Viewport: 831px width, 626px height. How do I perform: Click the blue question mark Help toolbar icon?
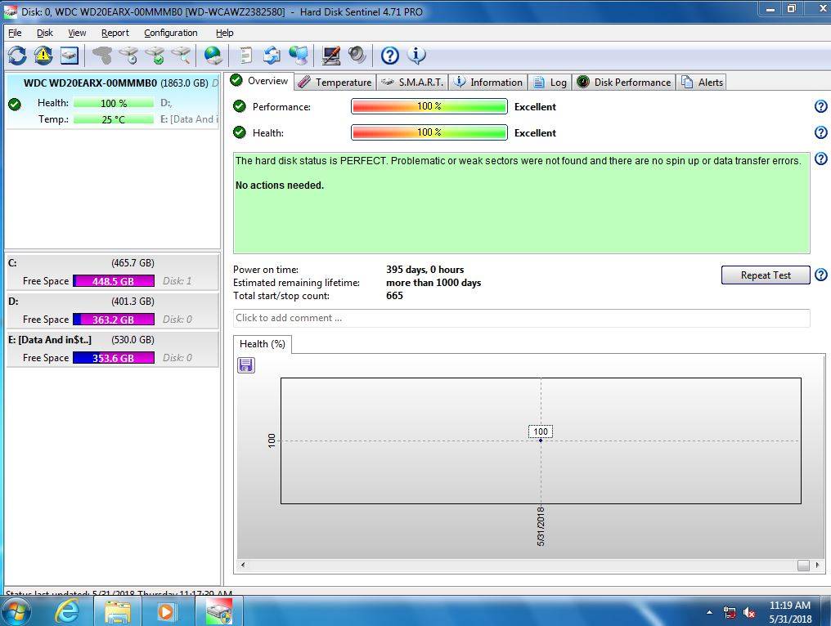(390, 55)
